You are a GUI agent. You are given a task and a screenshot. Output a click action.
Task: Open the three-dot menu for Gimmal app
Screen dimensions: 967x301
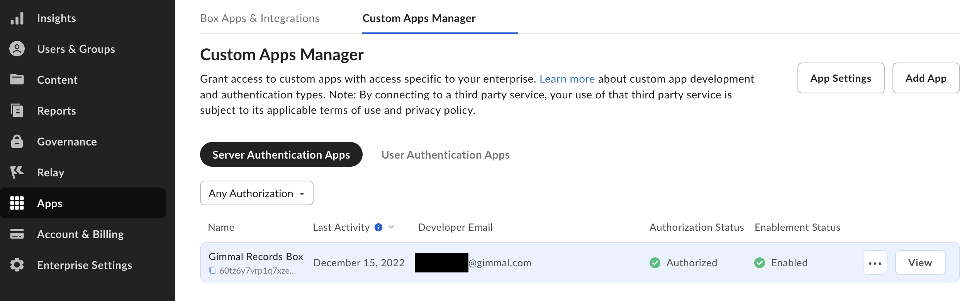pyautogui.click(x=875, y=263)
